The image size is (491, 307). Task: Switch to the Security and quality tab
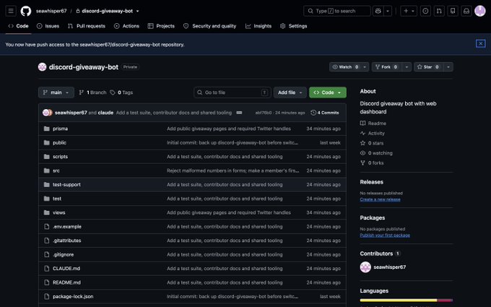(x=210, y=26)
